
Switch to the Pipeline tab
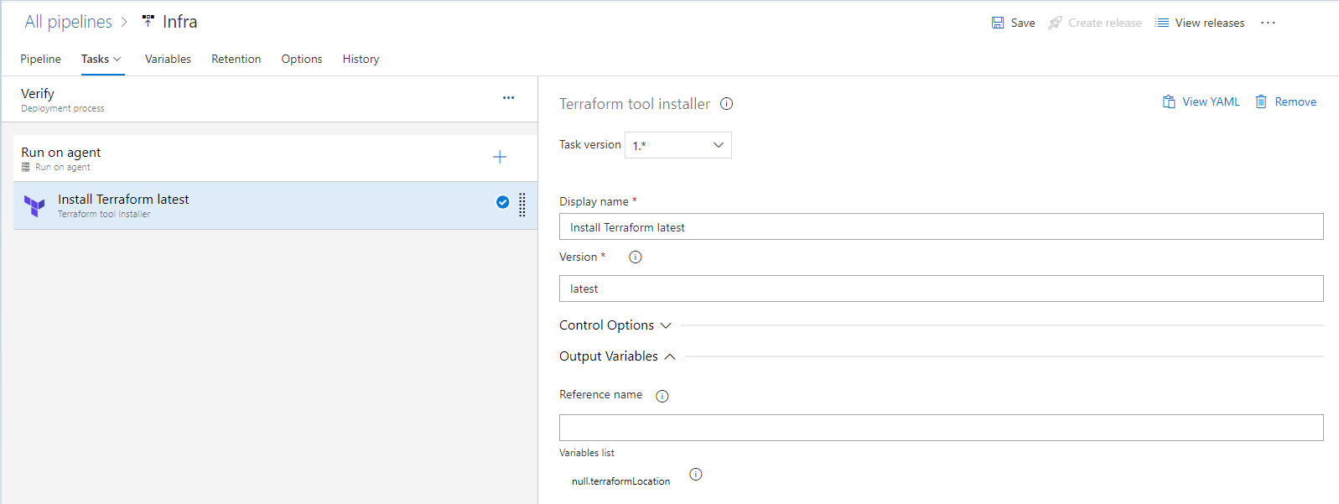tap(40, 59)
